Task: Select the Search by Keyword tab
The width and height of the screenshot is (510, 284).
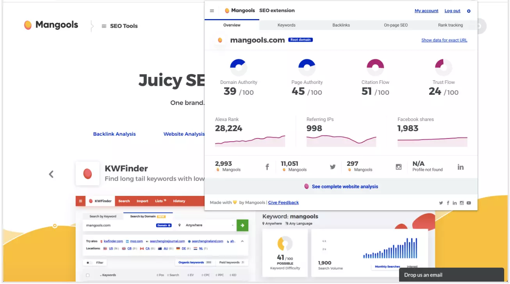Action: coord(103,216)
